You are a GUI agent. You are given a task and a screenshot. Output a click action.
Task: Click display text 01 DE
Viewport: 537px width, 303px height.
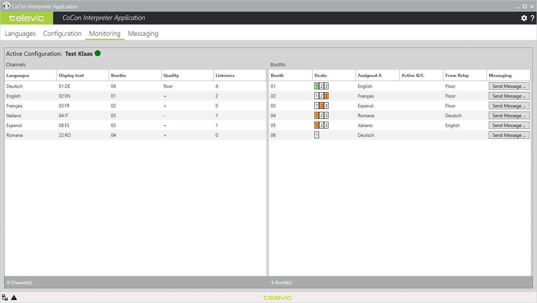click(64, 86)
